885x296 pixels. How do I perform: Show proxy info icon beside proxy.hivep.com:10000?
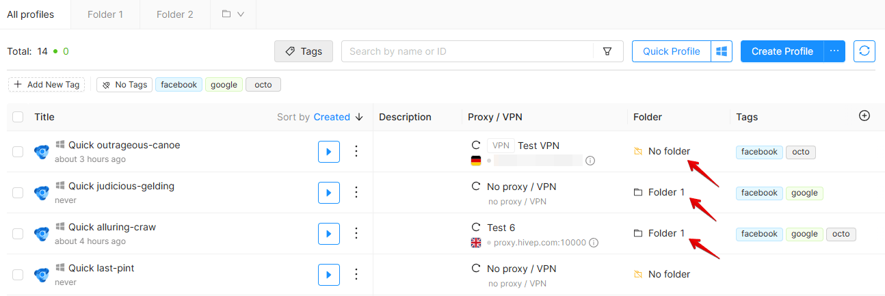pos(594,242)
